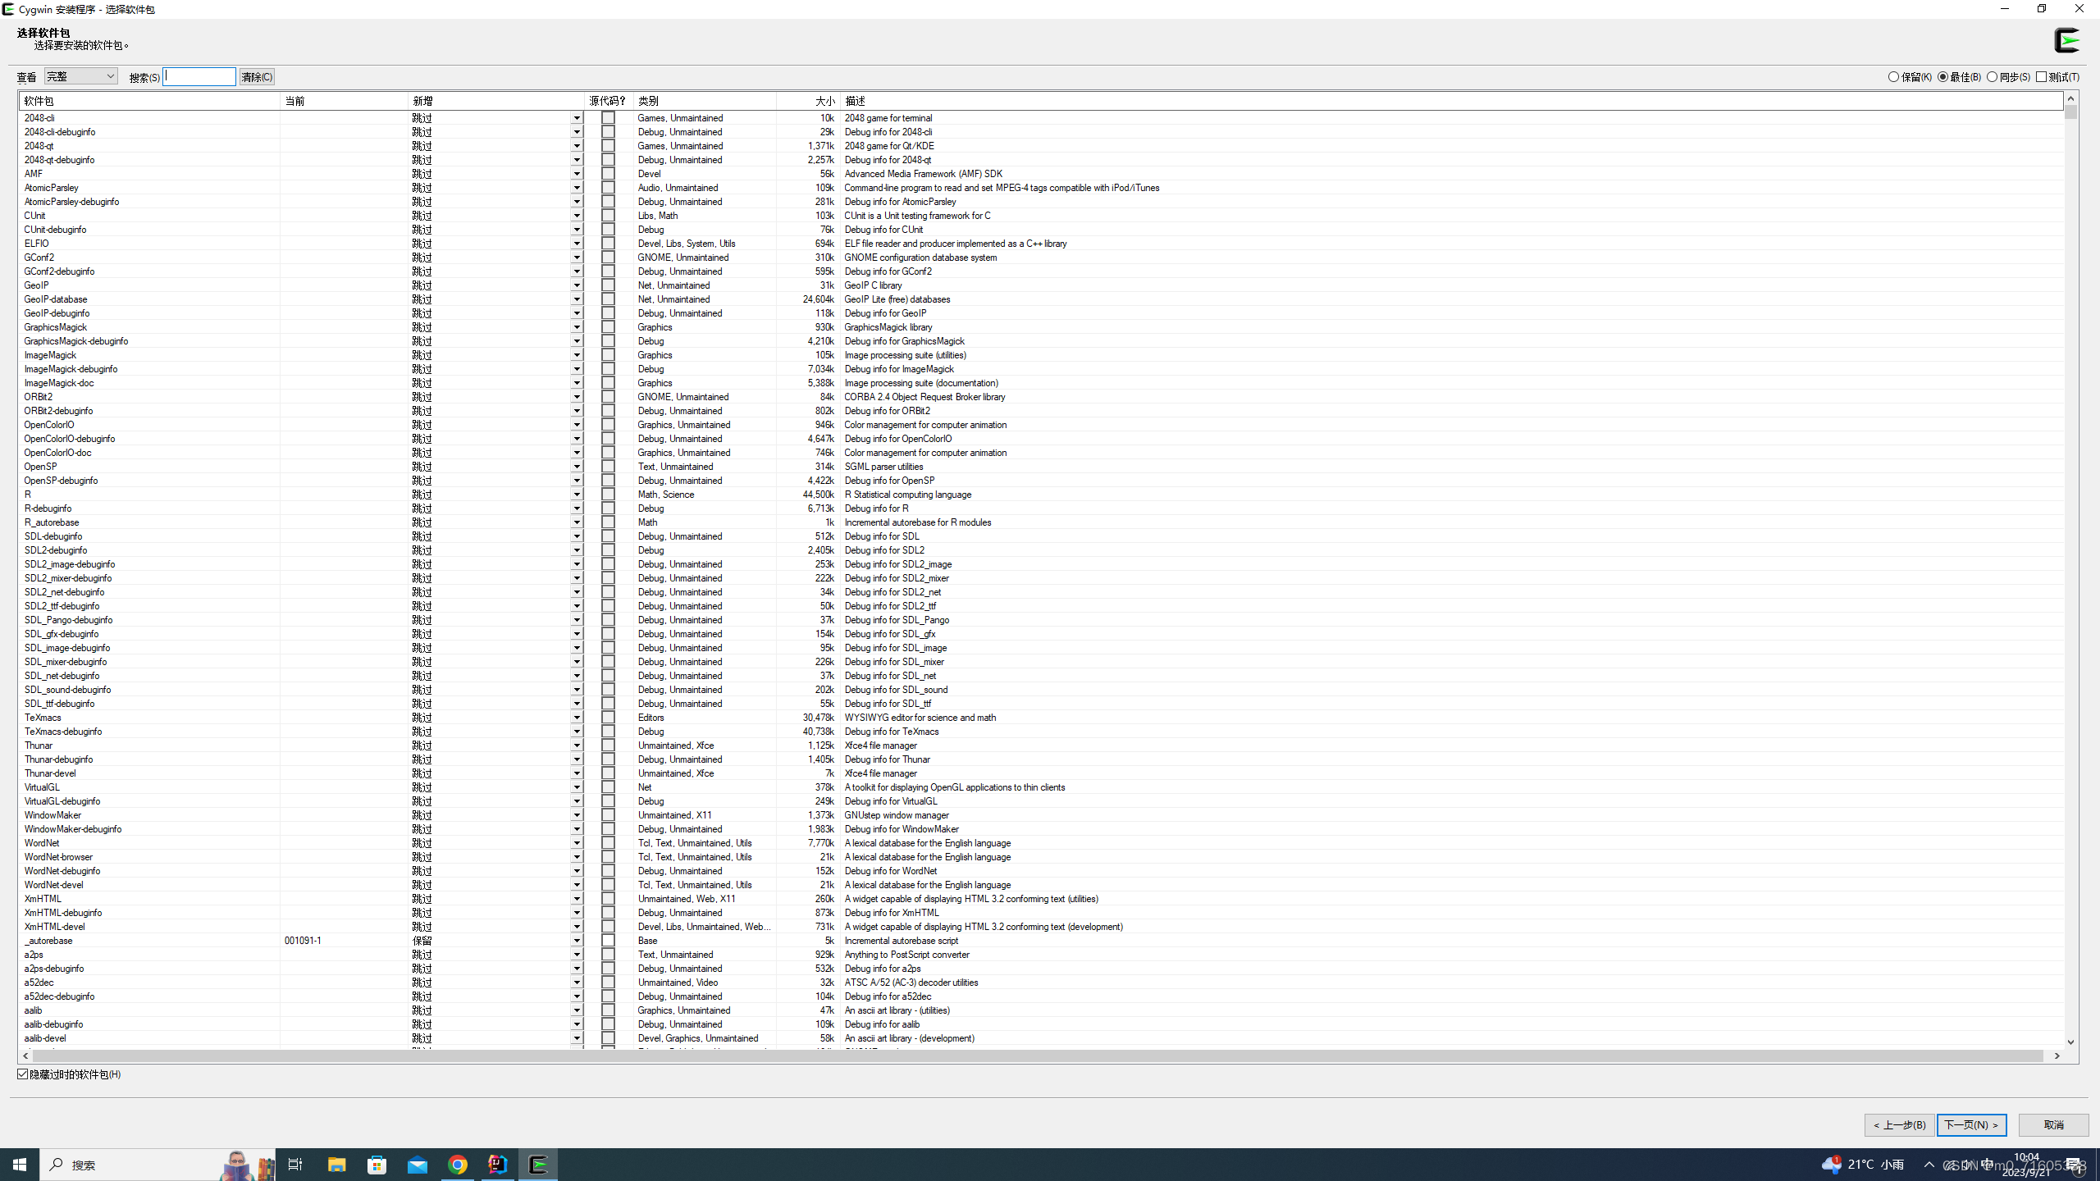
Task: Click horizontal scrollbar left arrow
Action: point(26,1056)
